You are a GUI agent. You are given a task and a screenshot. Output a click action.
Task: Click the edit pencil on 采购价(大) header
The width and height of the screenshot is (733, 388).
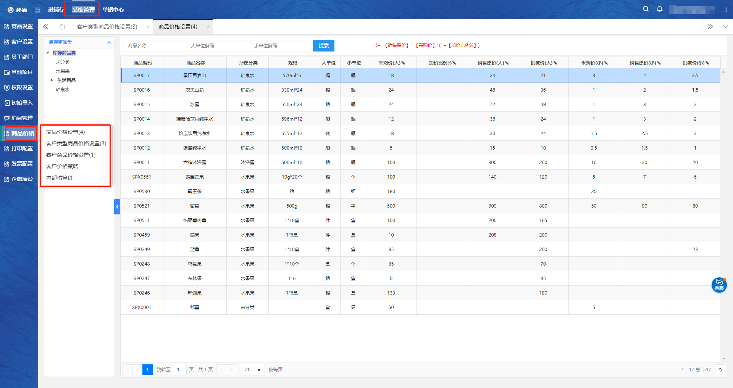click(403, 63)
